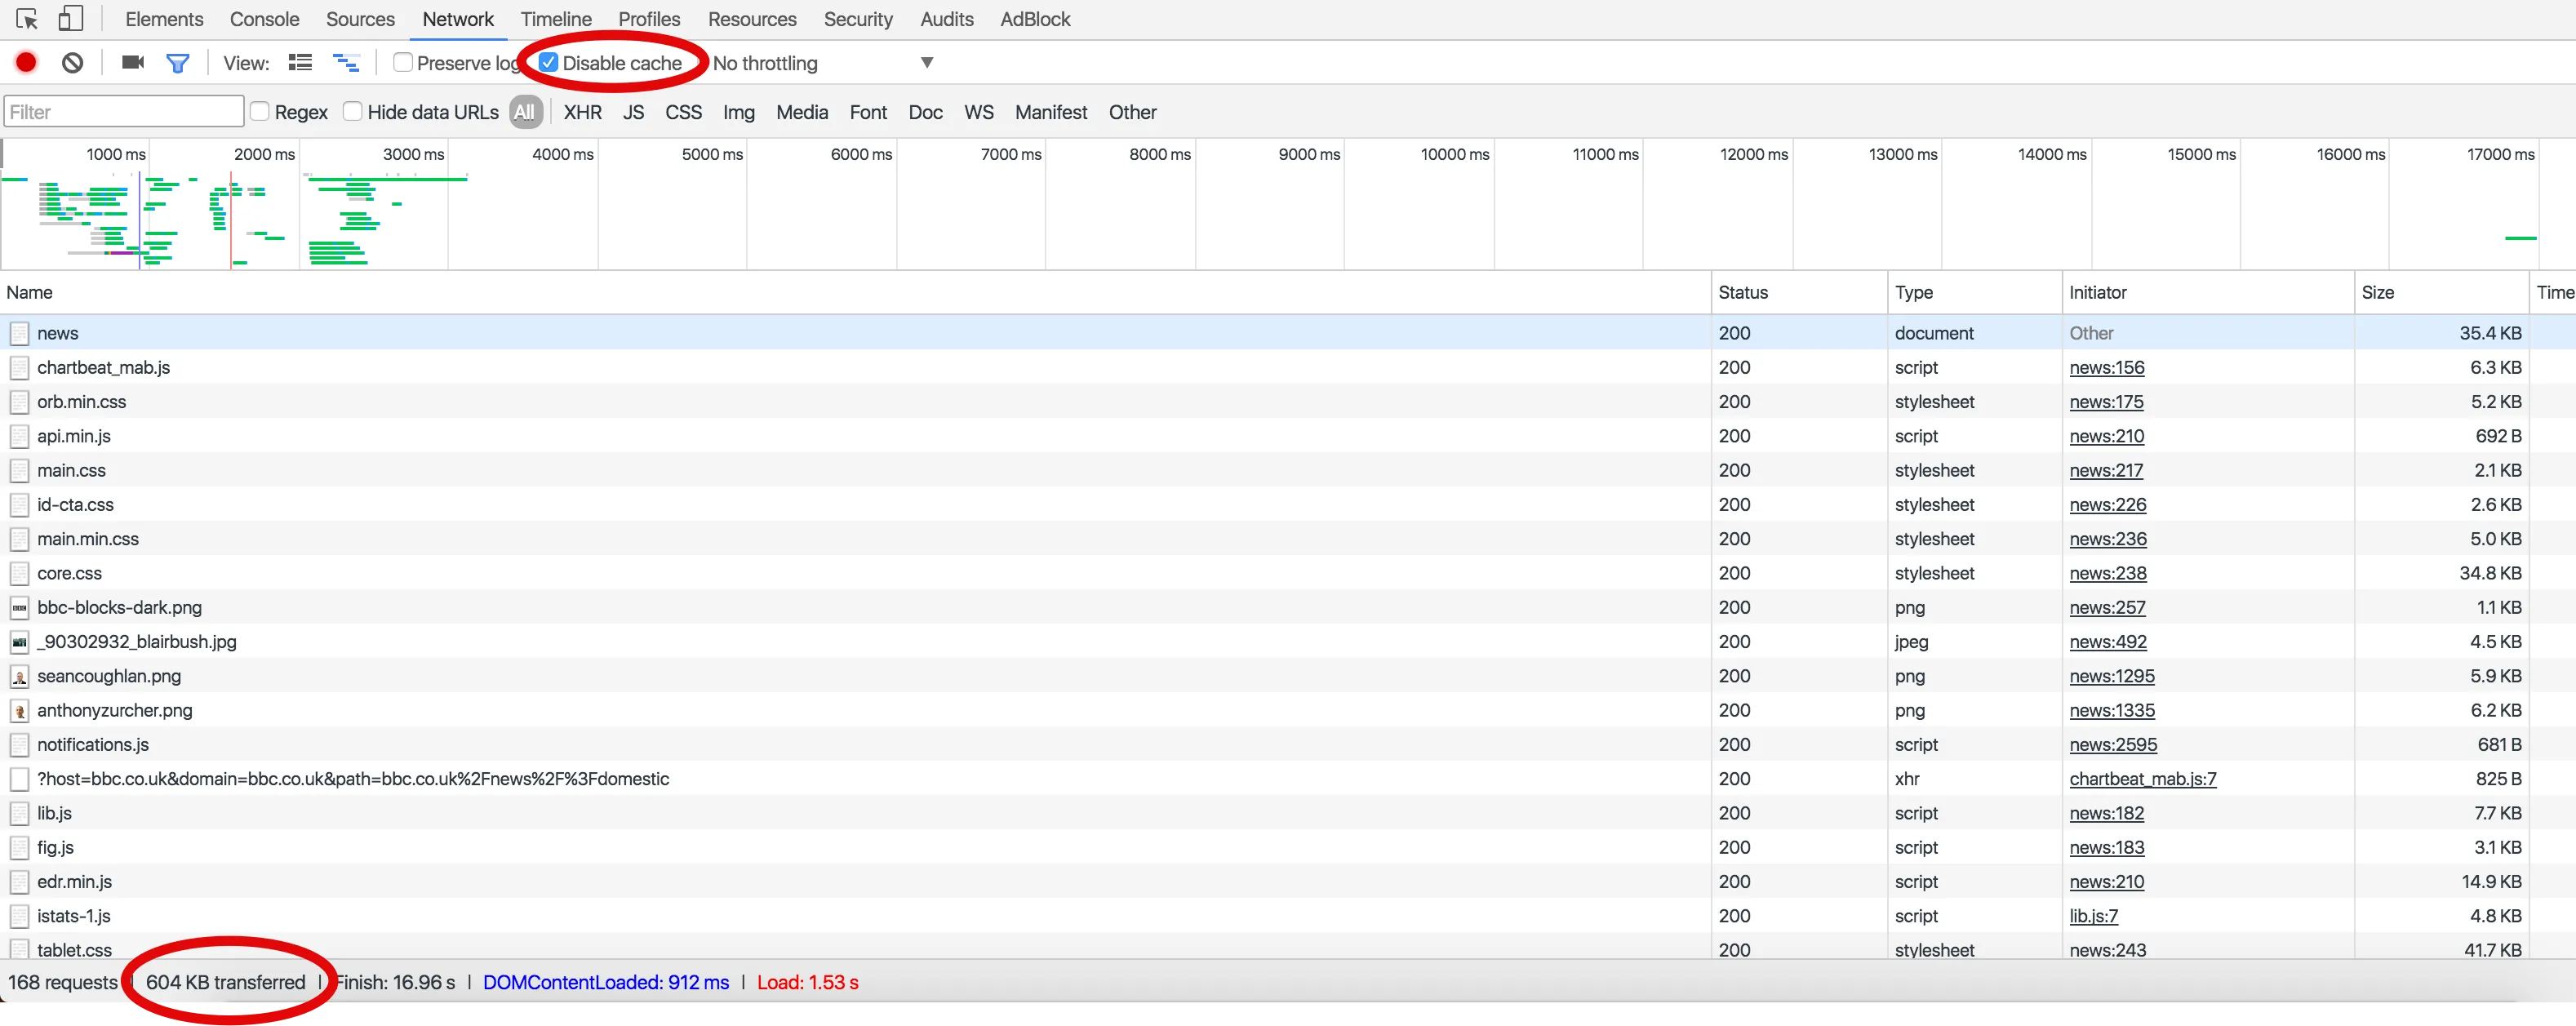Enable the Preserve log checkbox
This screenshot has height=1026, width=2576.
pyautogui.click(x=403, y=63)
